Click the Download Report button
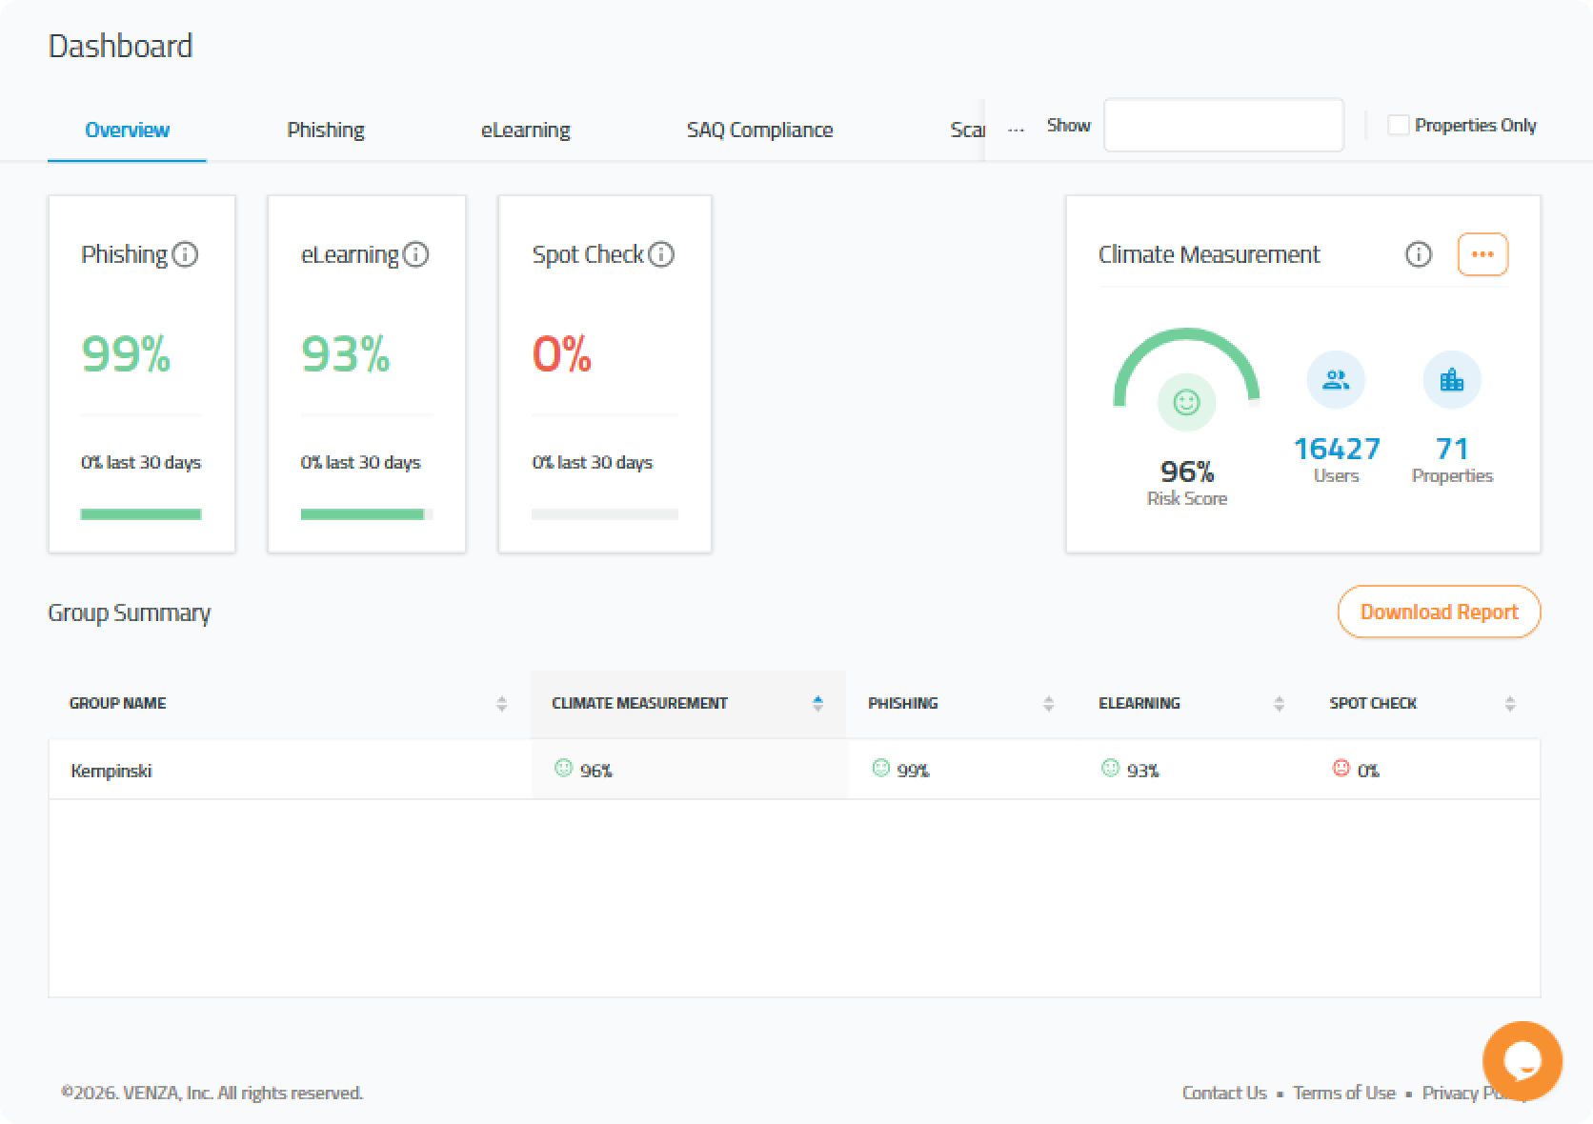 (x=1439, y=612)
